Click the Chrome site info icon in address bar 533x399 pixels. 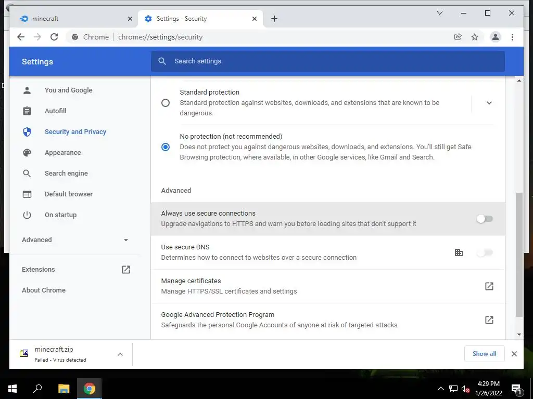coord(75,37)
